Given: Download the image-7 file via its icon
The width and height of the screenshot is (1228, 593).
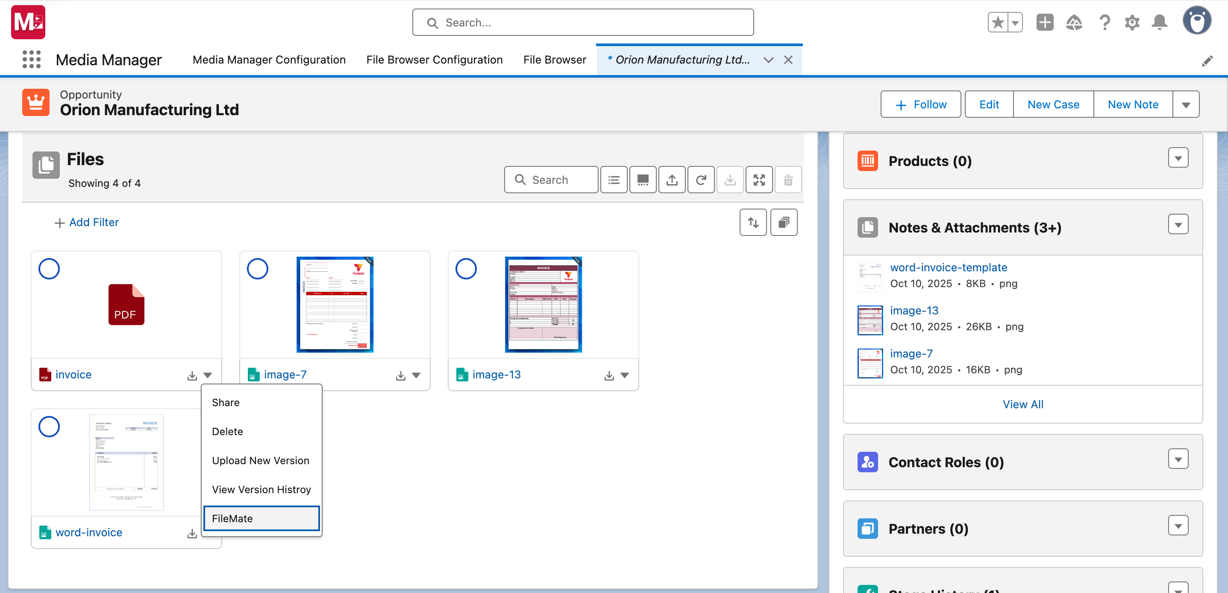Looking at the screenshot, I should coord(400,375).
